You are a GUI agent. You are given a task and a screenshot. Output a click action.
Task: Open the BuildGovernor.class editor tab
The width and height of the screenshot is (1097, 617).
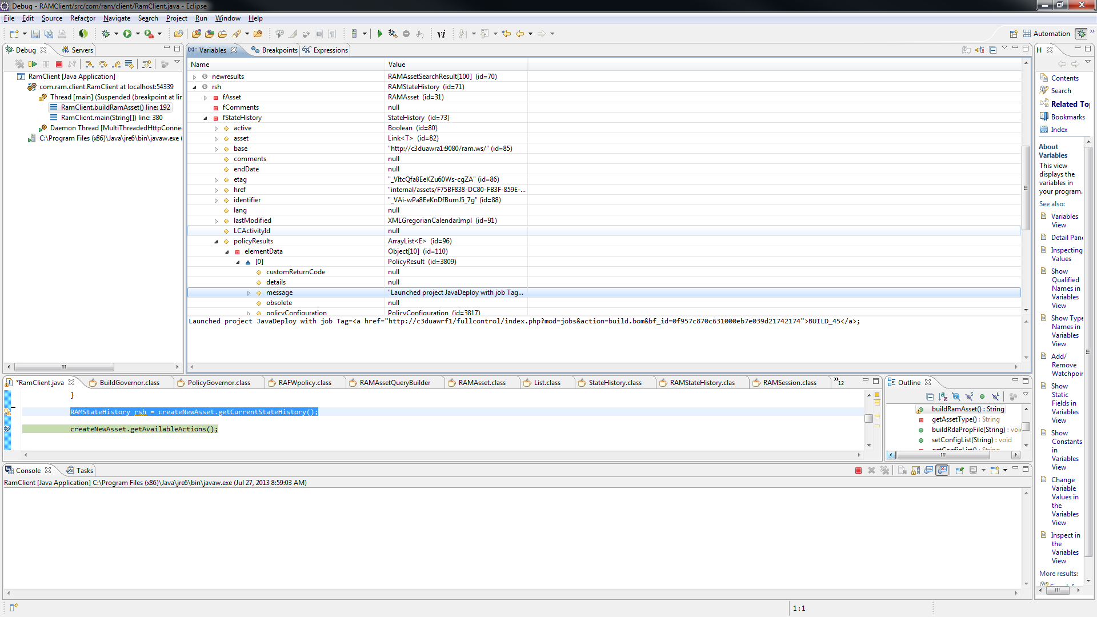129,383
